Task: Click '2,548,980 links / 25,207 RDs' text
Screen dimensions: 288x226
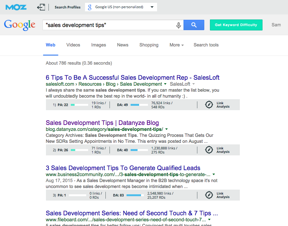Action: coord(160,196)
